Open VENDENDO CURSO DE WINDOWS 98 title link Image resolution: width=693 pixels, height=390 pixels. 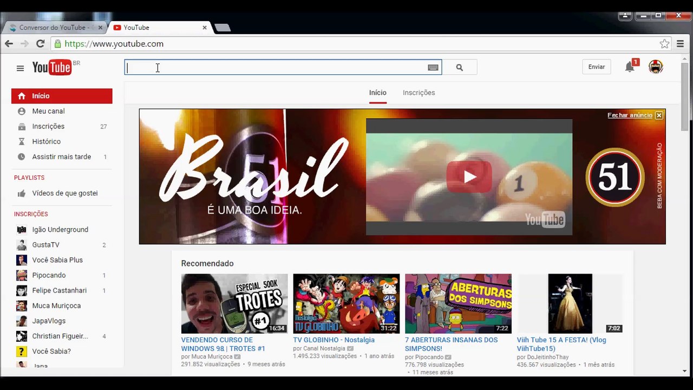(223, 344)
